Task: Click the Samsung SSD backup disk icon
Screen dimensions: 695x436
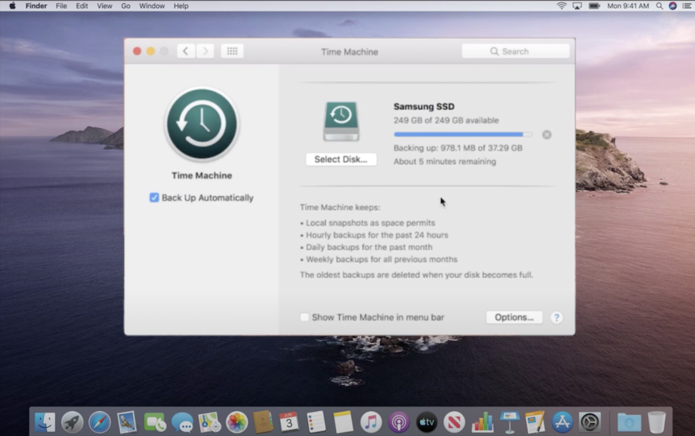Action: [341, 121]
